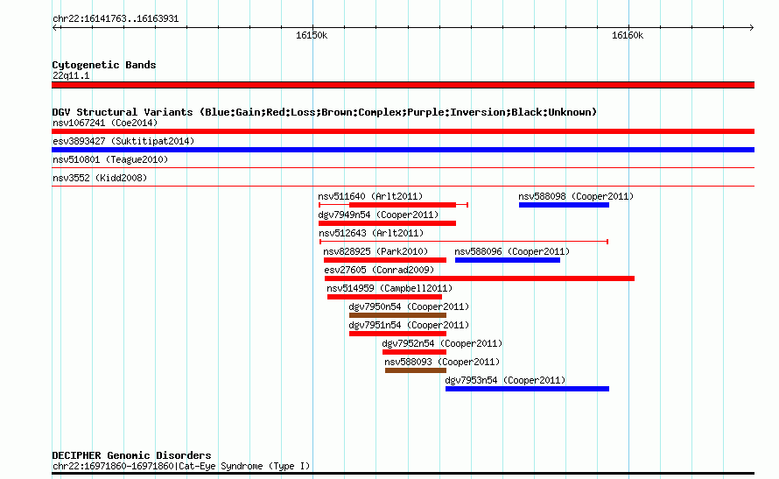Click the chr22:16141763..16163931 coordinate label
779x479 pixels.
click(116, 19)
